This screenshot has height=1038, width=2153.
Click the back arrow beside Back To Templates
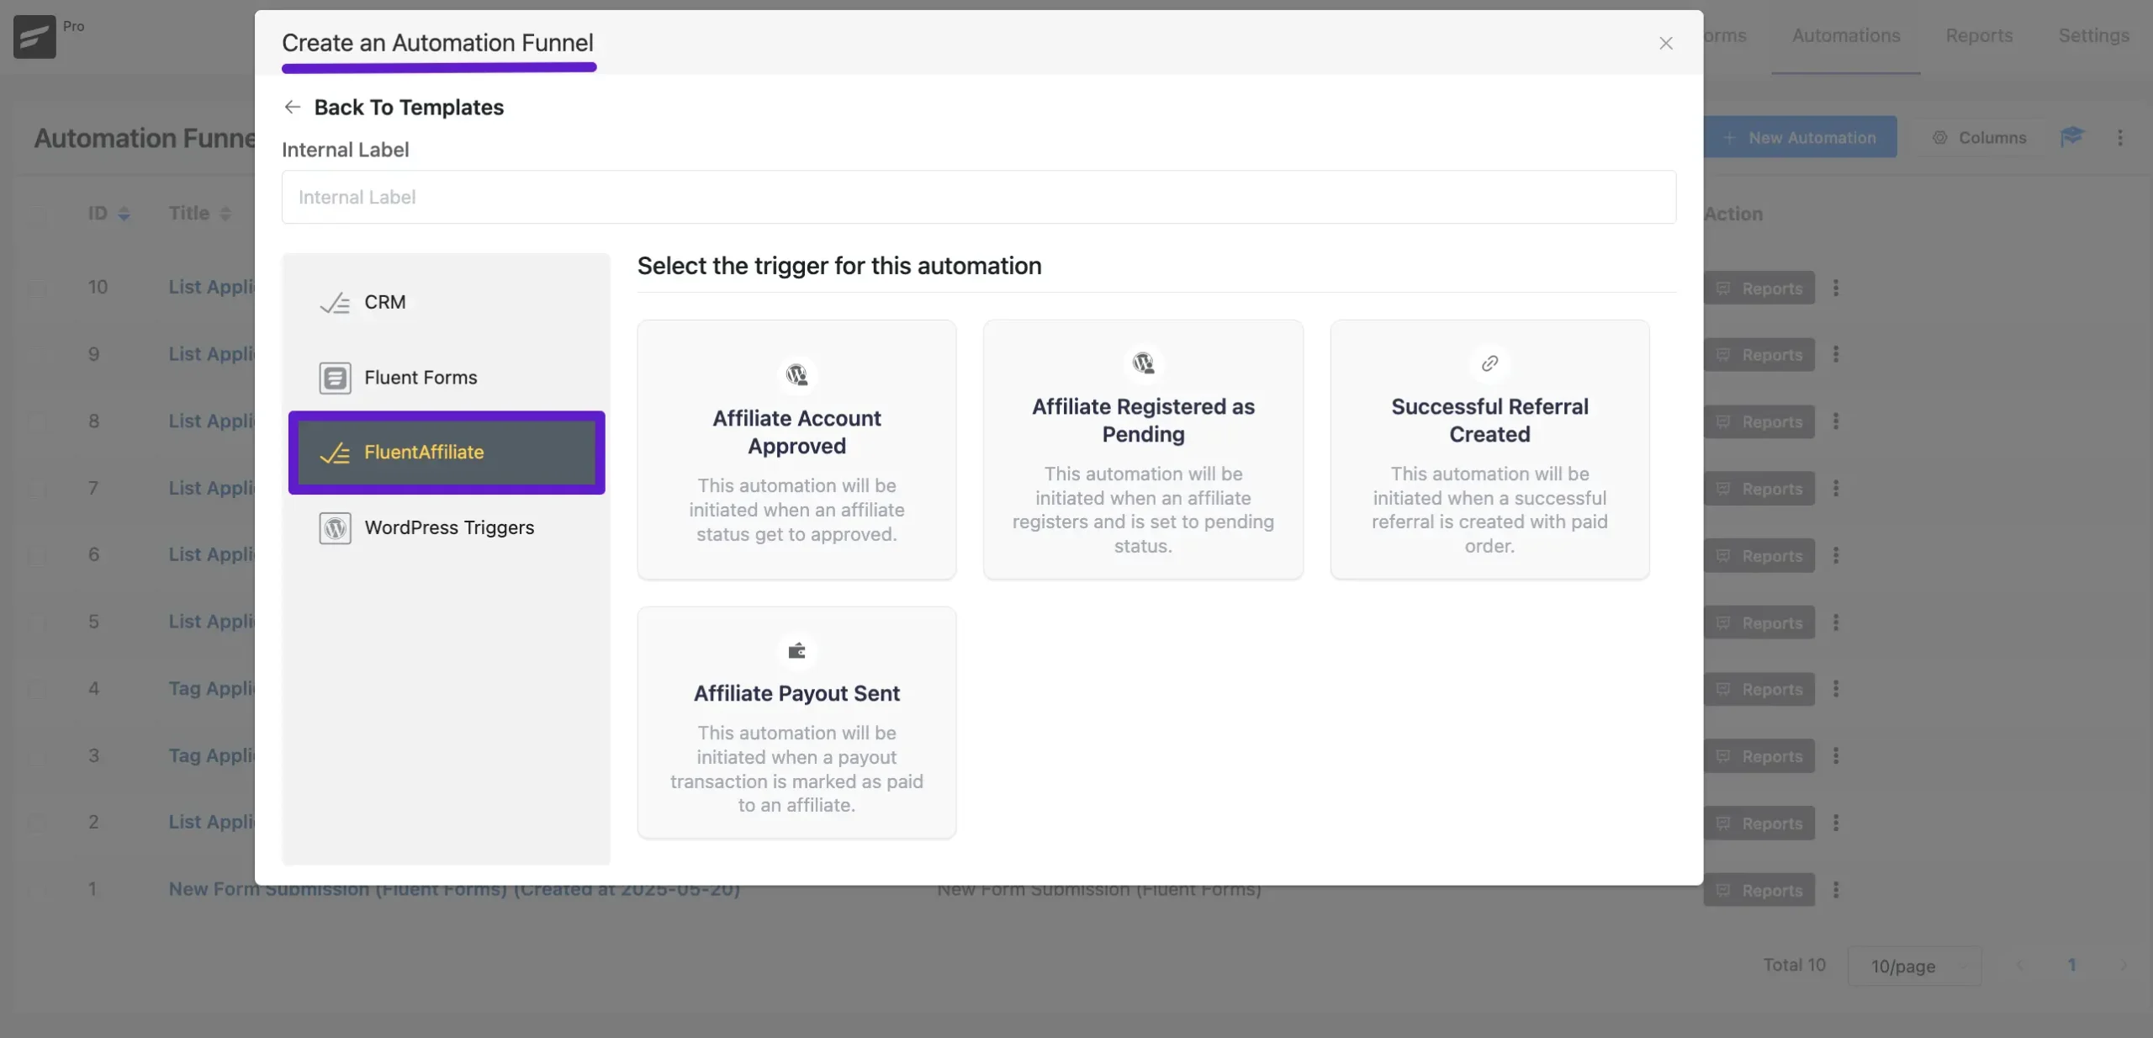tap(292, 107)
